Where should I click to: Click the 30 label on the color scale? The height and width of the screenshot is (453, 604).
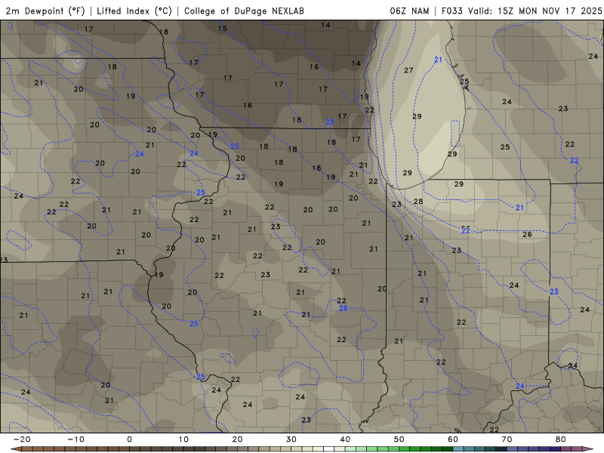tap(291, 439)
